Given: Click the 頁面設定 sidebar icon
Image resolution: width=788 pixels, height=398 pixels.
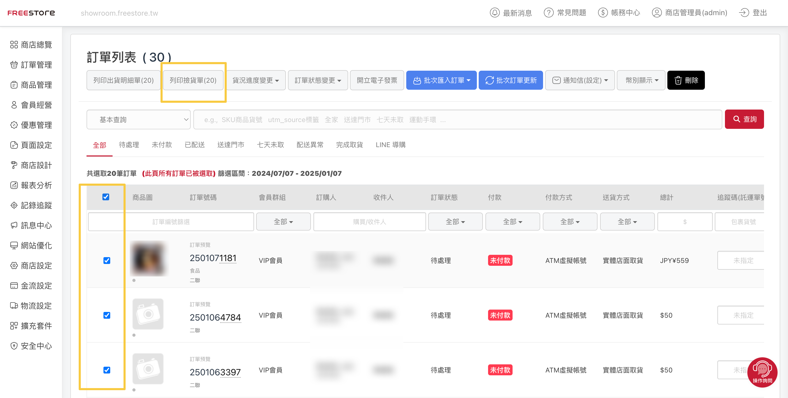Looking at the screenshot, I should [14, 145].
